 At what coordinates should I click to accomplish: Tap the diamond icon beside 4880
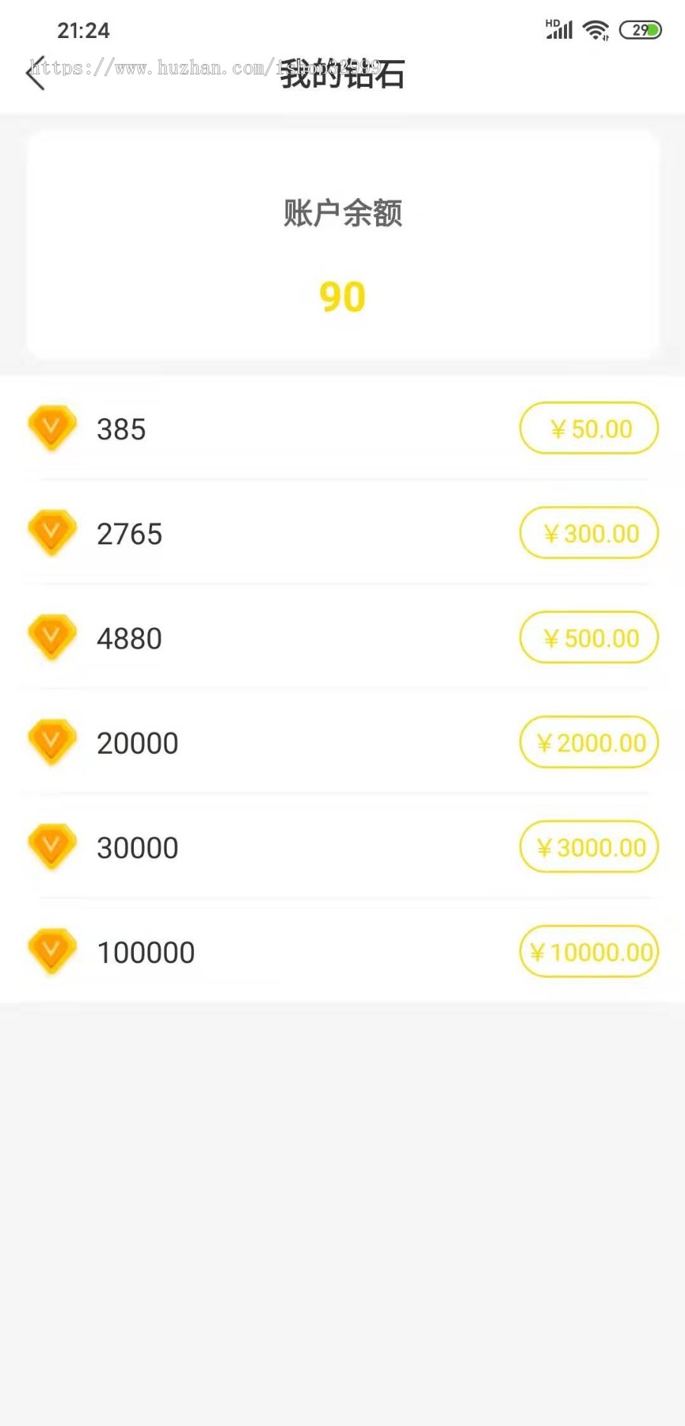tap(52, 636)
